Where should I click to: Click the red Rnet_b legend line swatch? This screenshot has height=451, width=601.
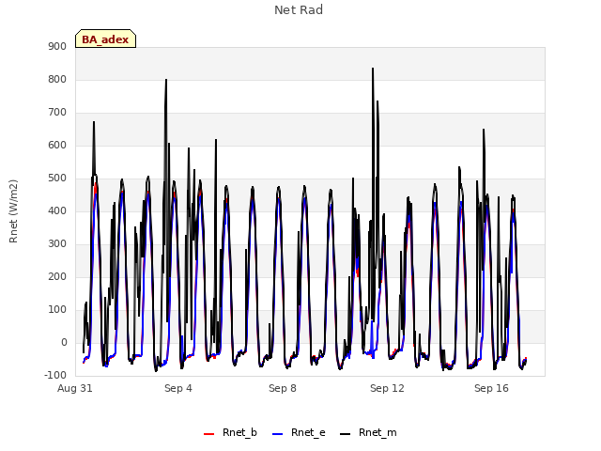[x=208, y=434]
